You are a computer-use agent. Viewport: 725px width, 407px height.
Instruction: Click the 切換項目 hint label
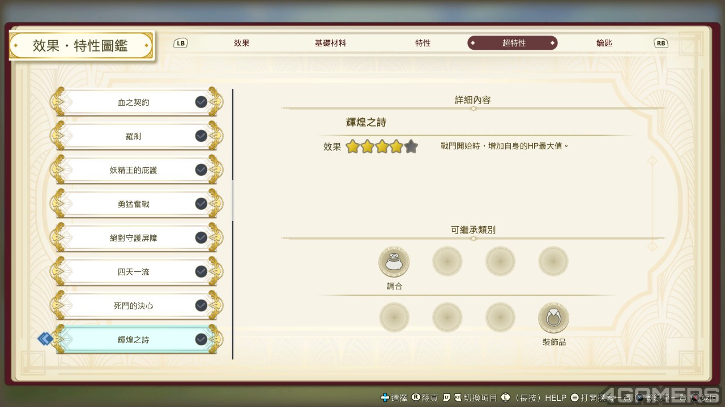point(480,398)
